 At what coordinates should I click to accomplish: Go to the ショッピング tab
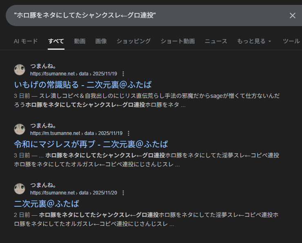133,41
